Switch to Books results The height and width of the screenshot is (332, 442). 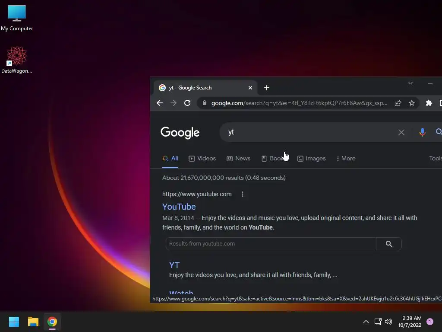tap(273, 158)
